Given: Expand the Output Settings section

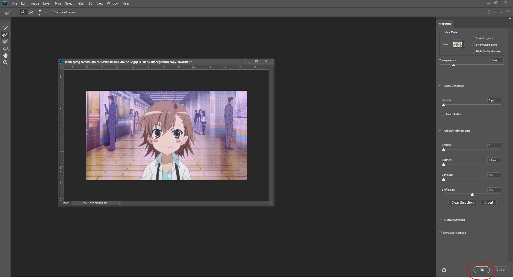Looking at the screenshot, I should pyautogui.click(x=440, y=220).
